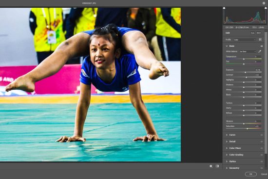Click the Shadows slider handle

tap(244, 87)
